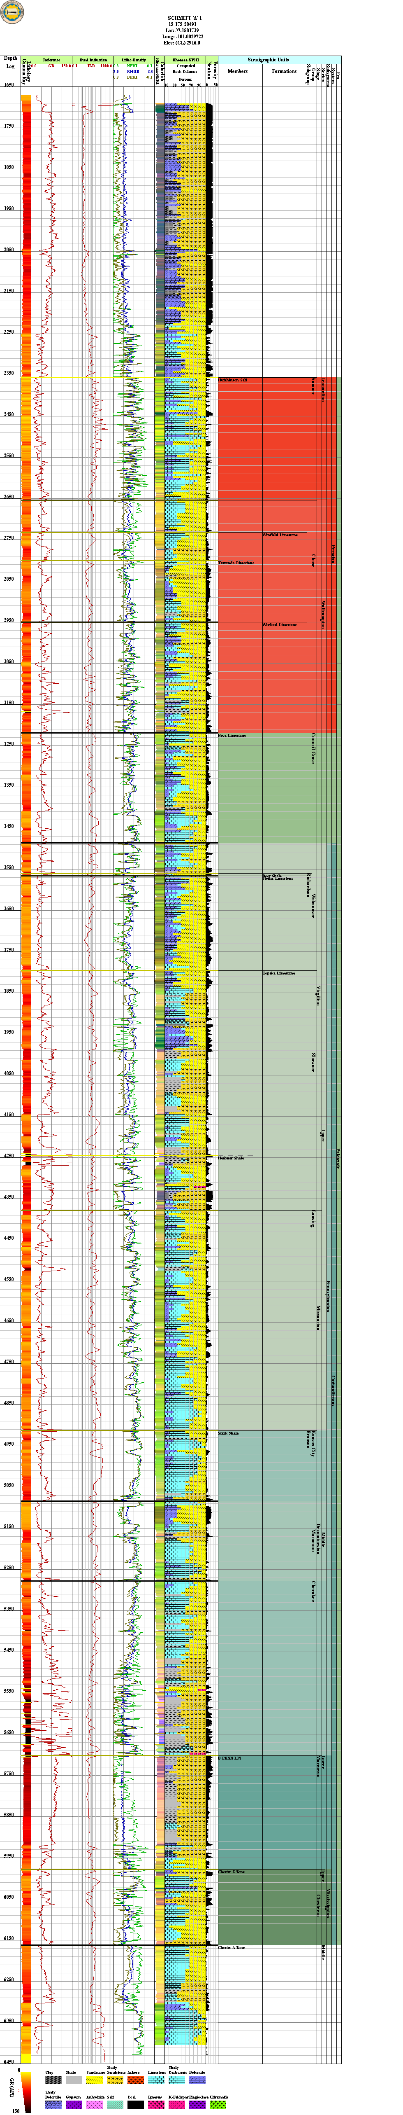Select the Wreford Limestone formation label
The image size is (403, 2115).
pos(279,625)
